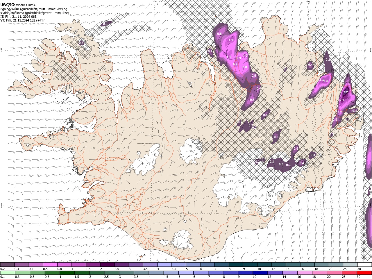Click the 0.1 label under the green legend
Viewport: 372px width, 279px height.
pos(2,277)
